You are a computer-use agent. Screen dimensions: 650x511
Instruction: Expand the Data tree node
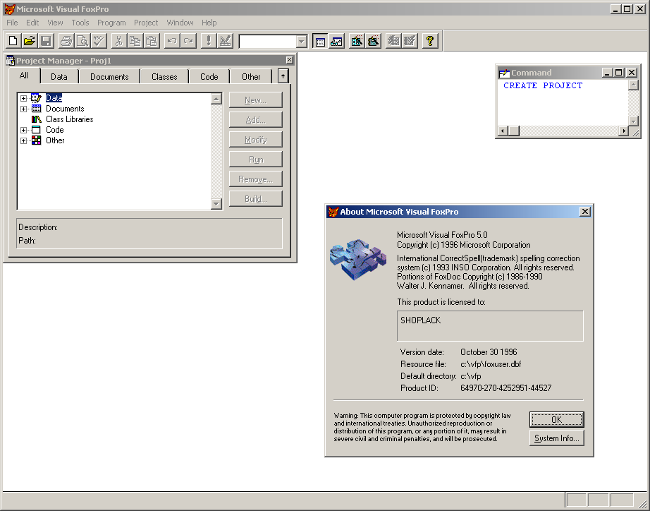(x=24, y=98)
